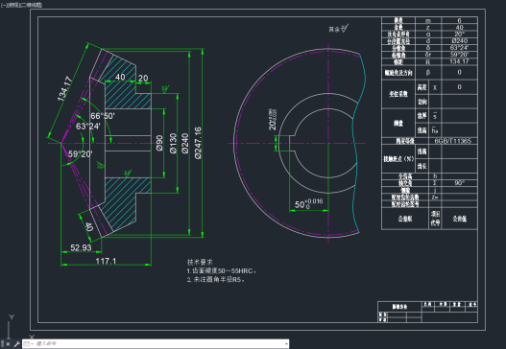Select the Σ symbol cell in table

pos(435,183)
